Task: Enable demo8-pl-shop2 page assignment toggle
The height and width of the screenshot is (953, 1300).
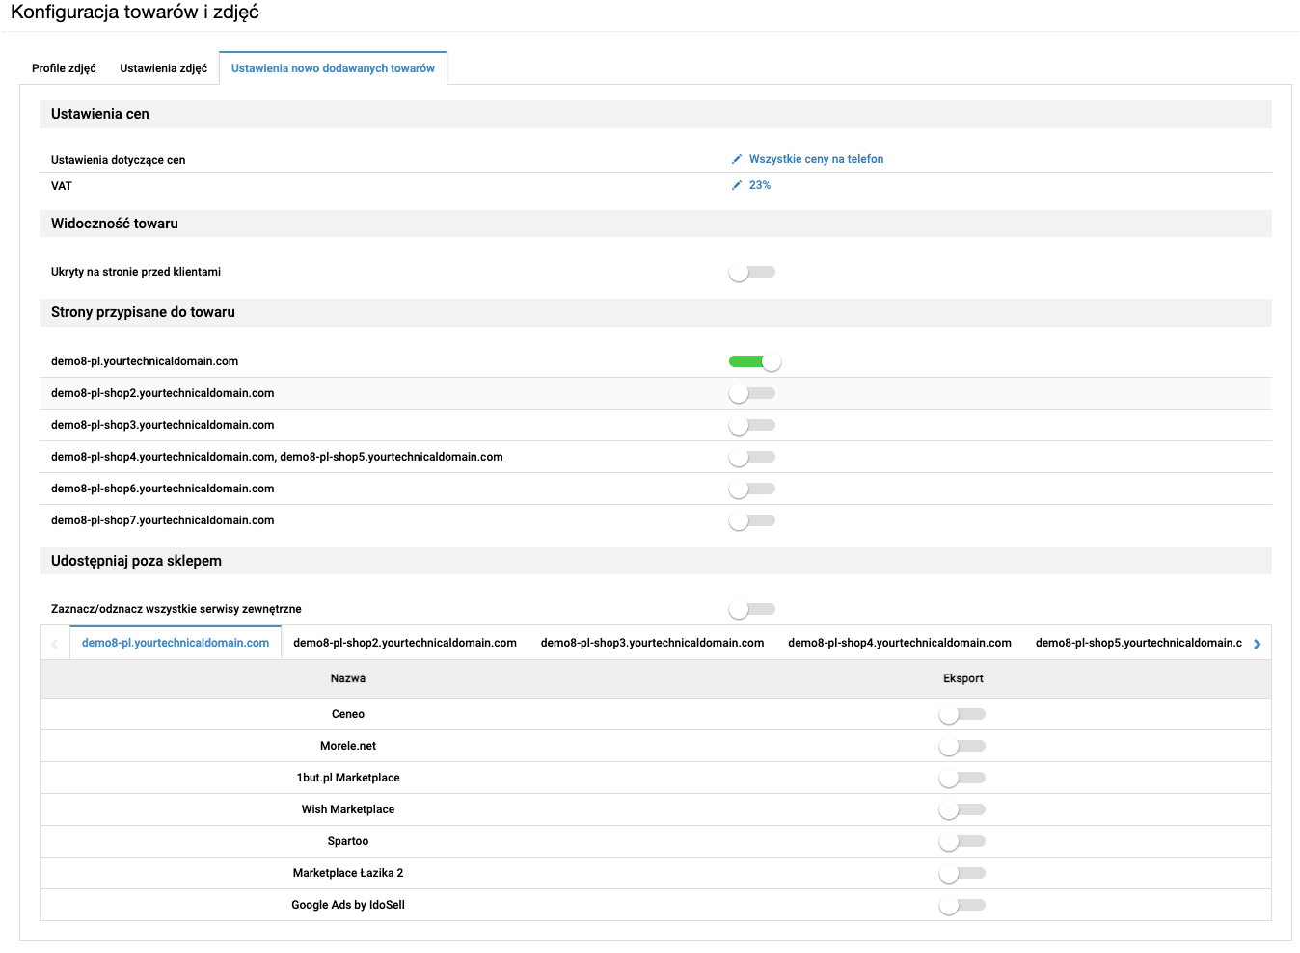Action: click(x=752, y=393)
